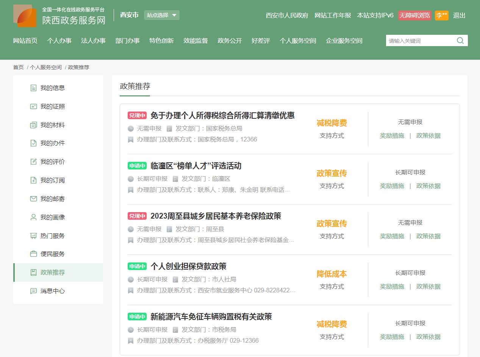Open the 网站工作年报 link
Image resolution: width=480 pixels, height=357 pixels.
pos(333,16)
